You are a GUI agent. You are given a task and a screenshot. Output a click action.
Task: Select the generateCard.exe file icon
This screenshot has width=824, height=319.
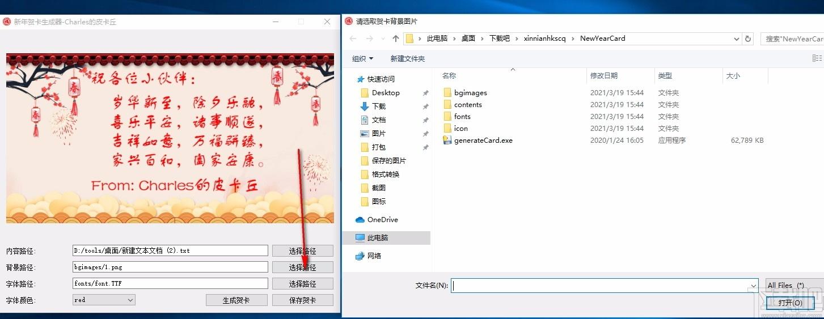point(447,141)
